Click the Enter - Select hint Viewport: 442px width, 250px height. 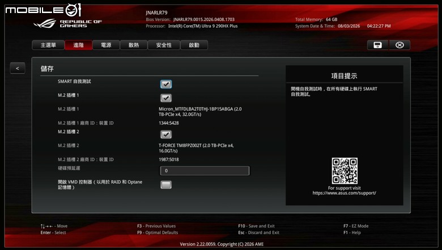tap(53, 232)
